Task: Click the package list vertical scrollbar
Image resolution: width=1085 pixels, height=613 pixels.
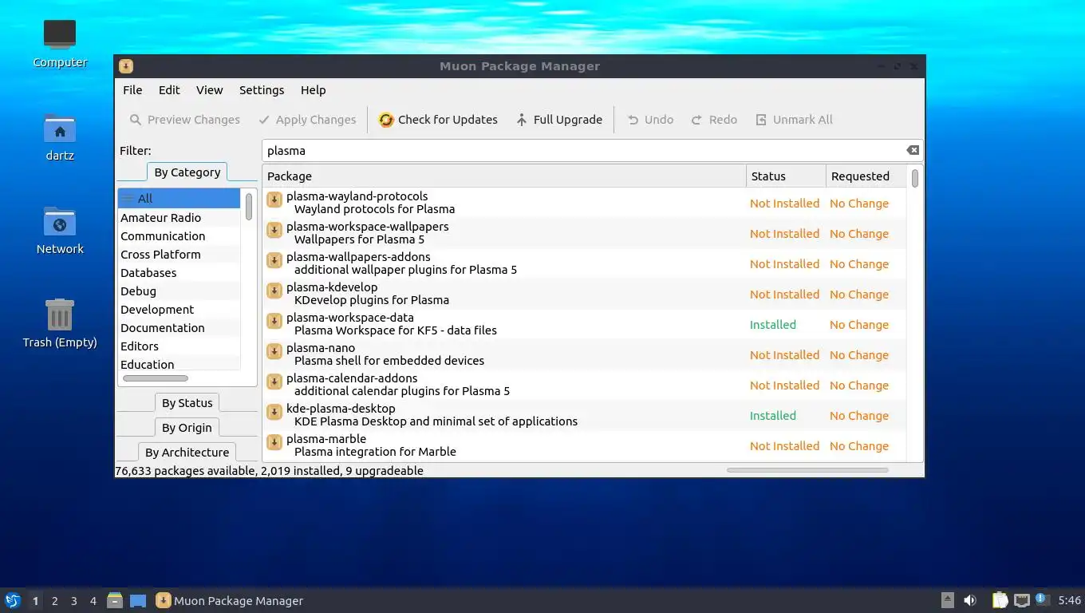Action: 915,177
